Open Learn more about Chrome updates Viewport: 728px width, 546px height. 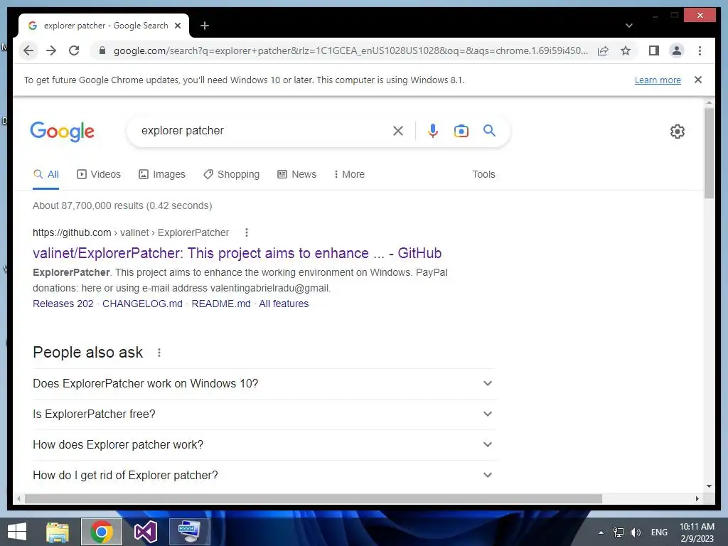click(658, 80)
